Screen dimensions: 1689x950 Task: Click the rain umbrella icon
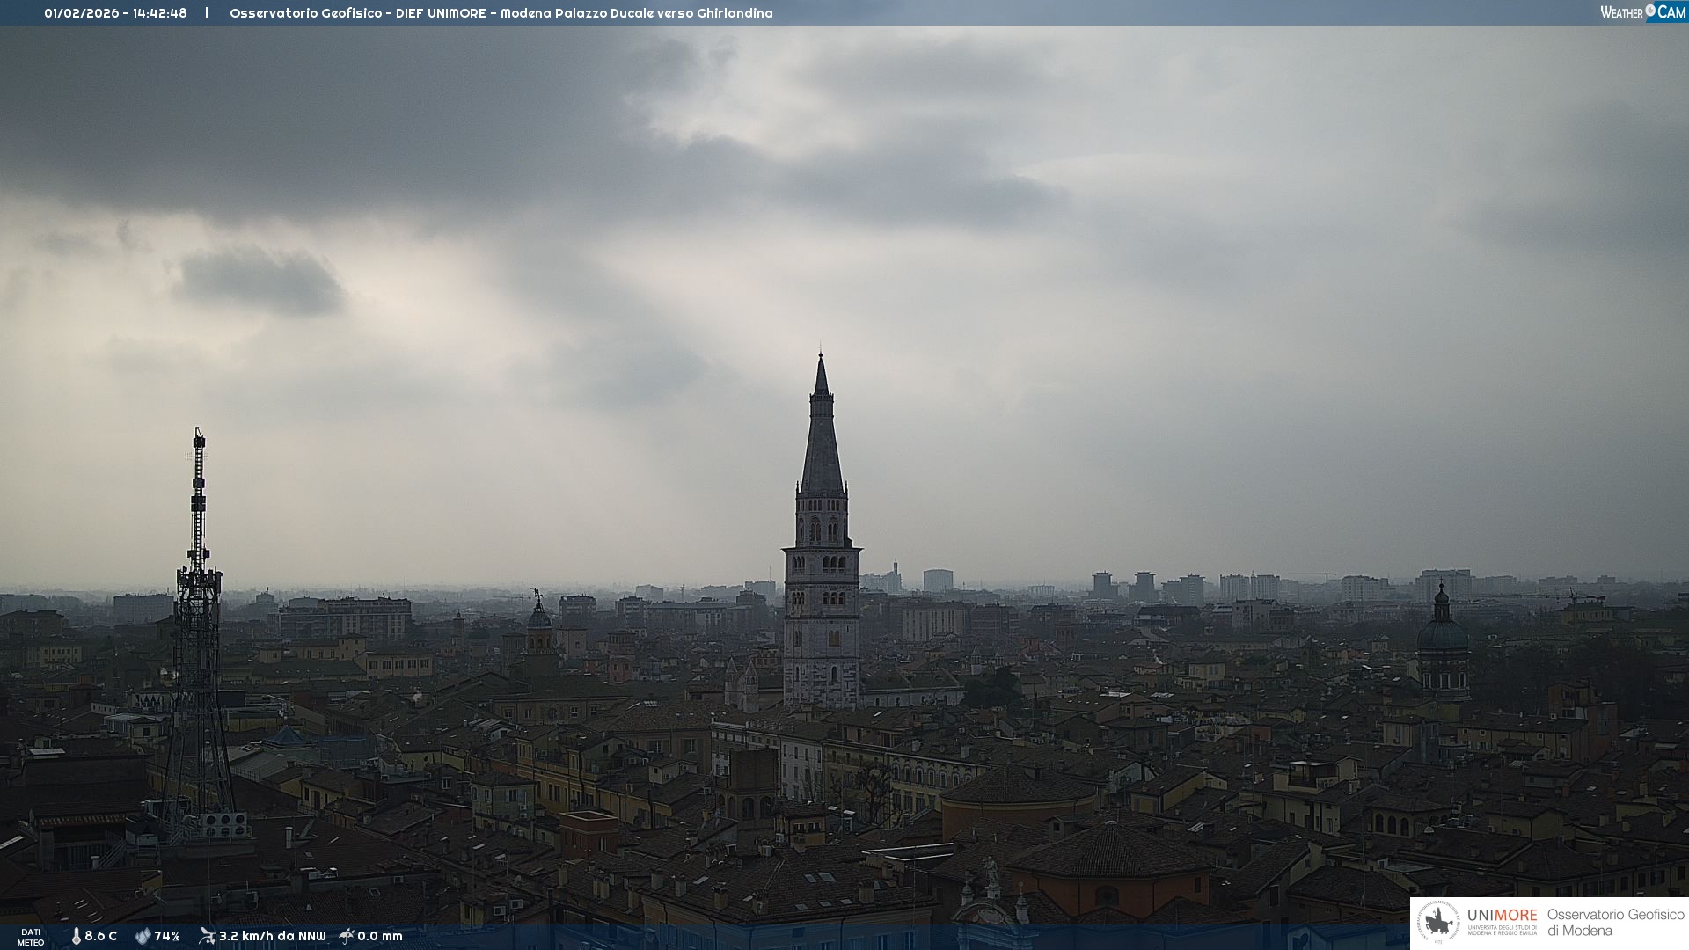pyautogui.click(x=347, y=936)
